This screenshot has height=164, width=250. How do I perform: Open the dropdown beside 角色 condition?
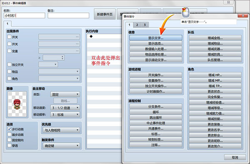59,78
